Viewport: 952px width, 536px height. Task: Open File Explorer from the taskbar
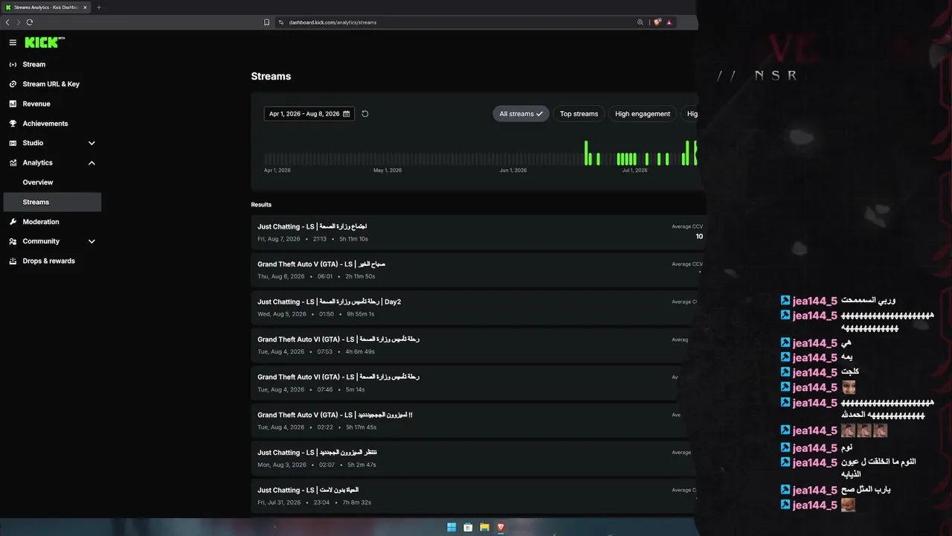click(484, 527)
